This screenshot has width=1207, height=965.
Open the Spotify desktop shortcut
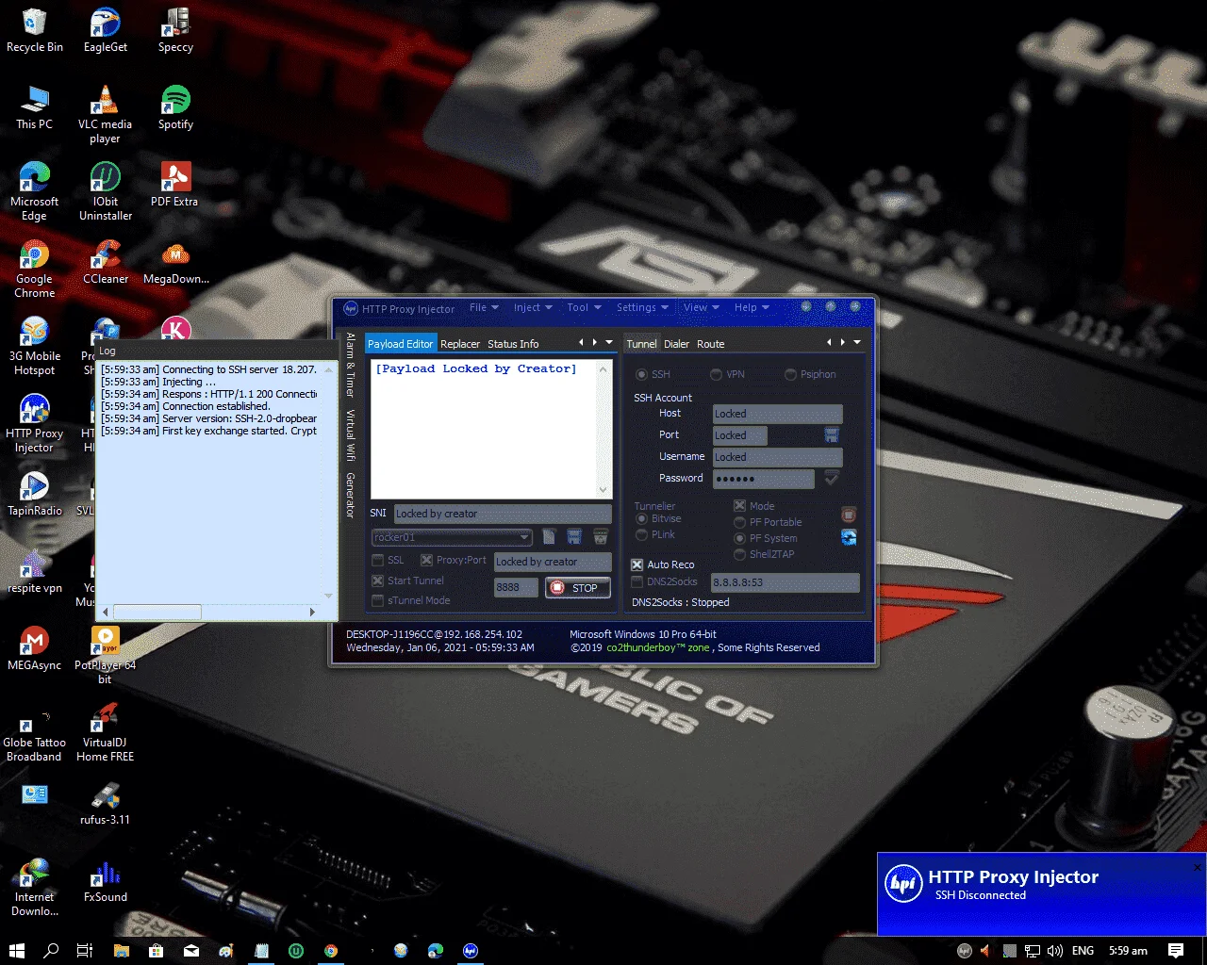(175, 107)
